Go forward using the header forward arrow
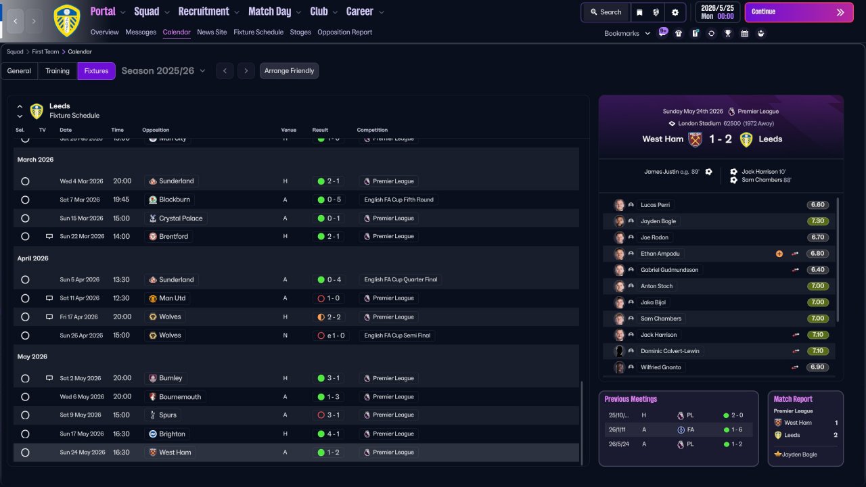Image resolution: width=866 pixels, height=487 pixels. 35,21
